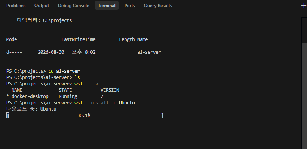
Task: View the Query Results tab
Action: (x=158, y=6)
